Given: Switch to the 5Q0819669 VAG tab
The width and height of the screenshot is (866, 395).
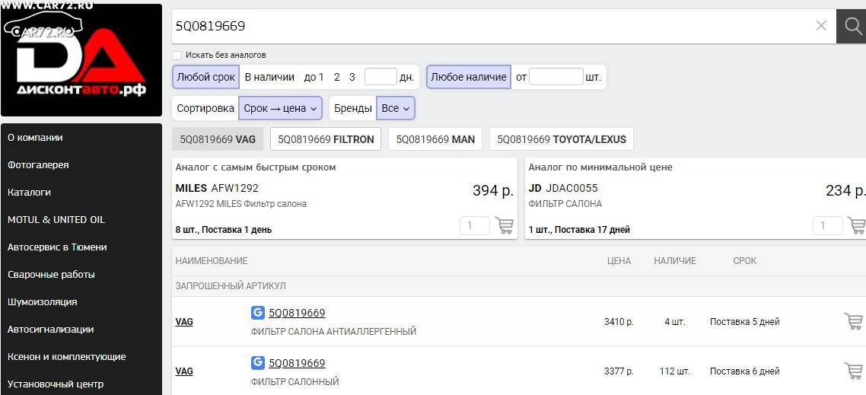Looking at the screenshot, I should point(218,139).
